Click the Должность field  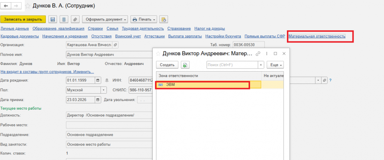(x=109, y=115)
